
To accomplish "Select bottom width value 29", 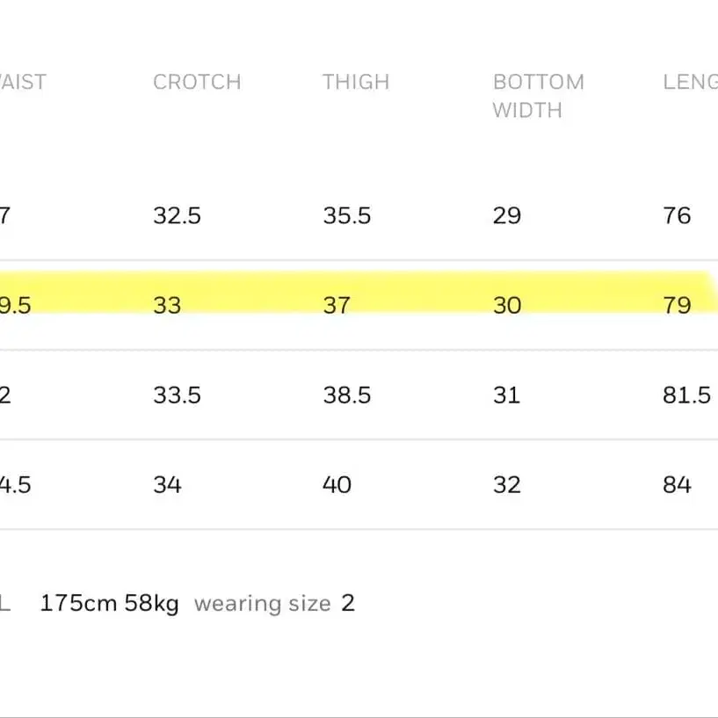I will pyautogui.click(x=507, y=215).
